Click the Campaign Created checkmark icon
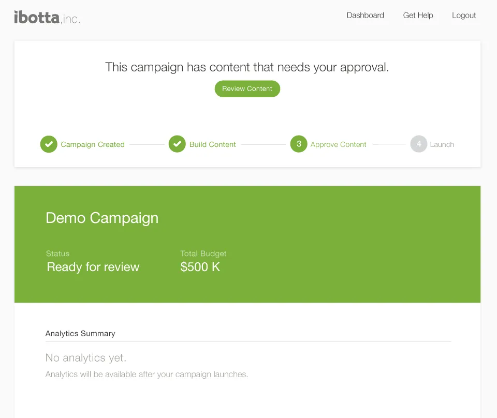Image resolution: width=497 pixels, height=418 pixels. (49, 144)
